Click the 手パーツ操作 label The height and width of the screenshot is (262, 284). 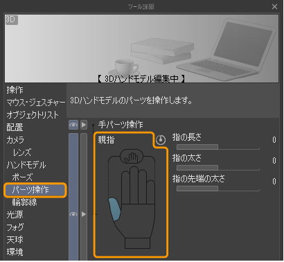121,125
